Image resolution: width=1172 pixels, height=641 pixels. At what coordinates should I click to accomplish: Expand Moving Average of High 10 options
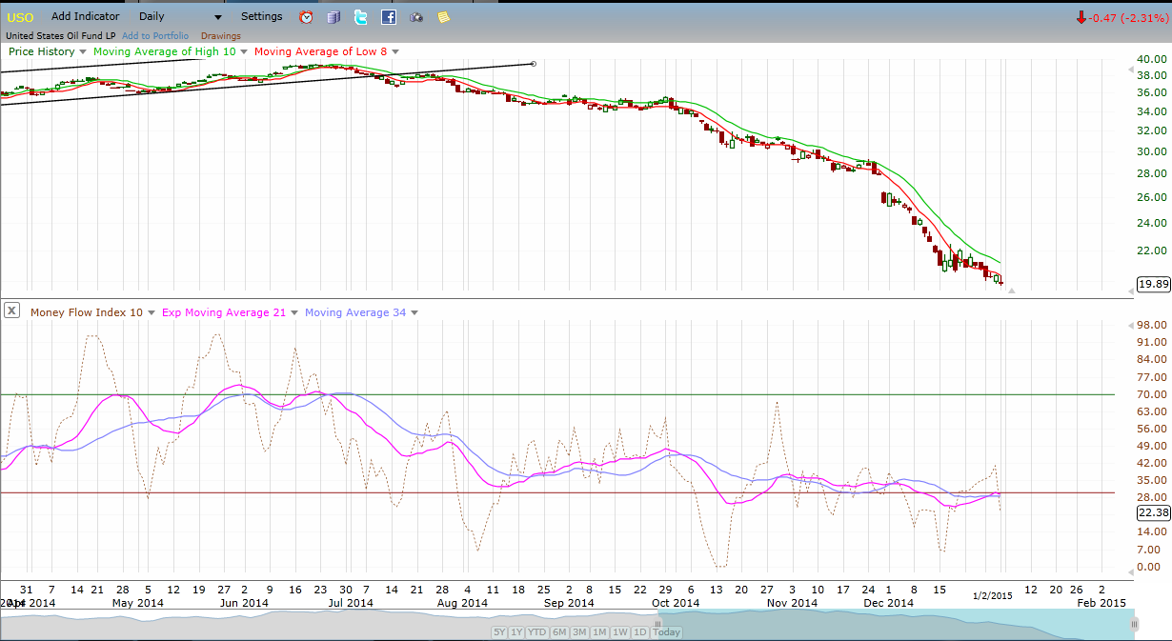[x=244, y=51]
